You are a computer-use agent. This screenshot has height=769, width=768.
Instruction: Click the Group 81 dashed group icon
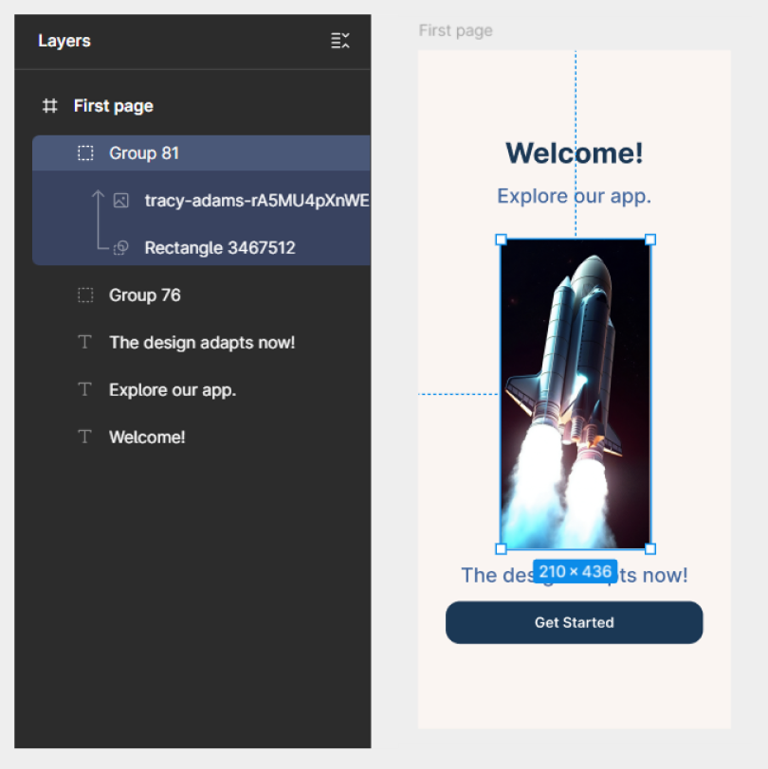click(85, 153)
